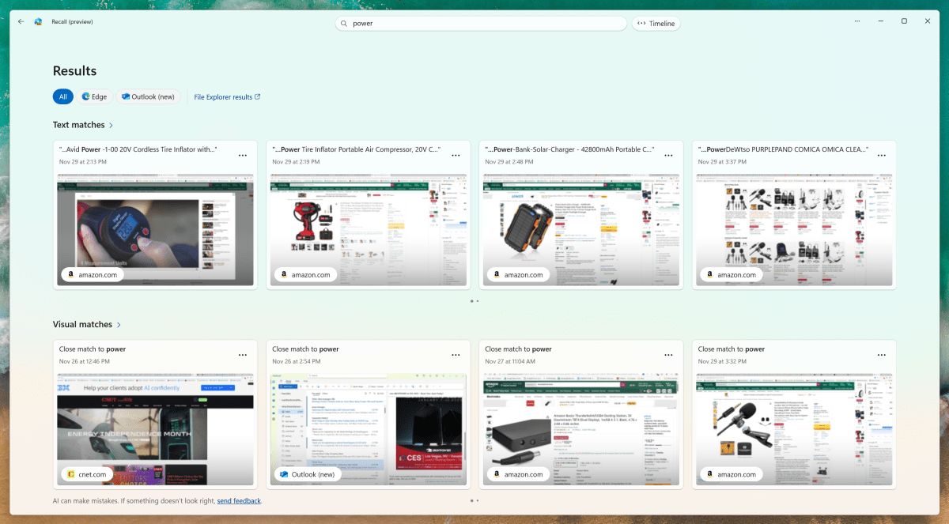This screenshot has height=524, width=949.
Task: Open options menu on the Power-Bank-Solar-Charger card
Action: [668, 156]
